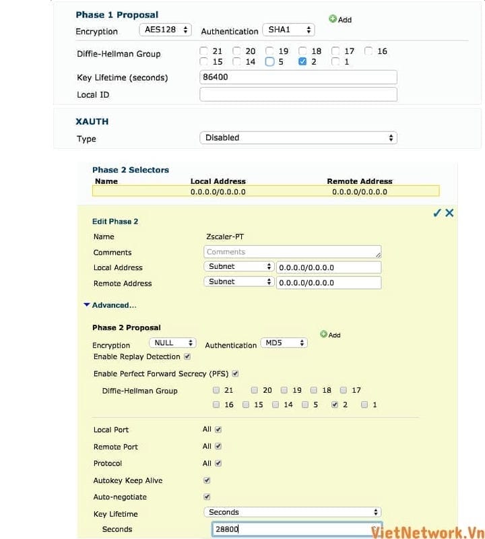Uncheck Phase 1 Diffie-Hellman Group 2
This screenshot has width=485, height=539.
pyautogui.click(x=303, y=62)
